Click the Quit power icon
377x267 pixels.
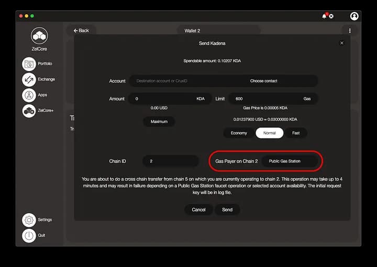(x=29, y=236)
